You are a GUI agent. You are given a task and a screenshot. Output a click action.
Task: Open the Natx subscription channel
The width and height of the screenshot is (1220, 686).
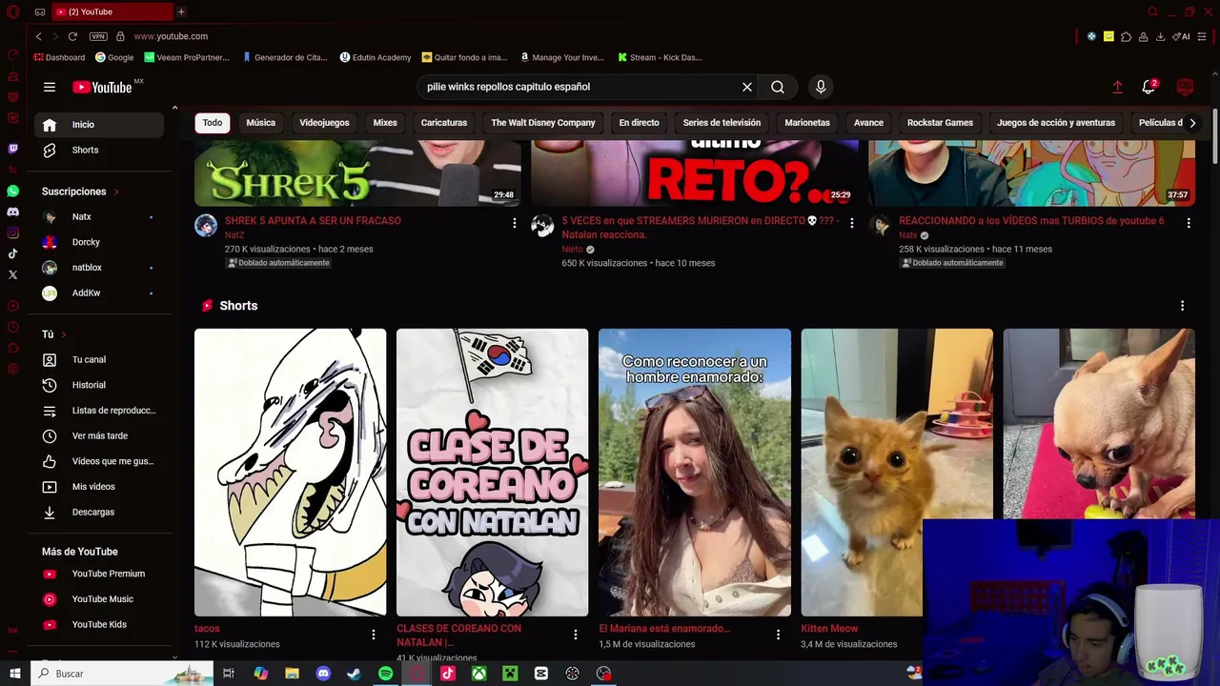point(99,217)
